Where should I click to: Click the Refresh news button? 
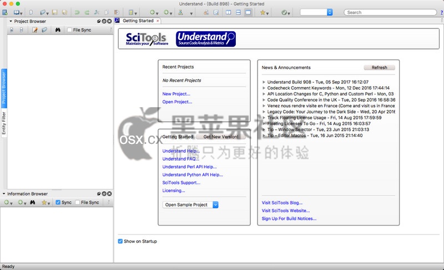click(x=379, y=67)
